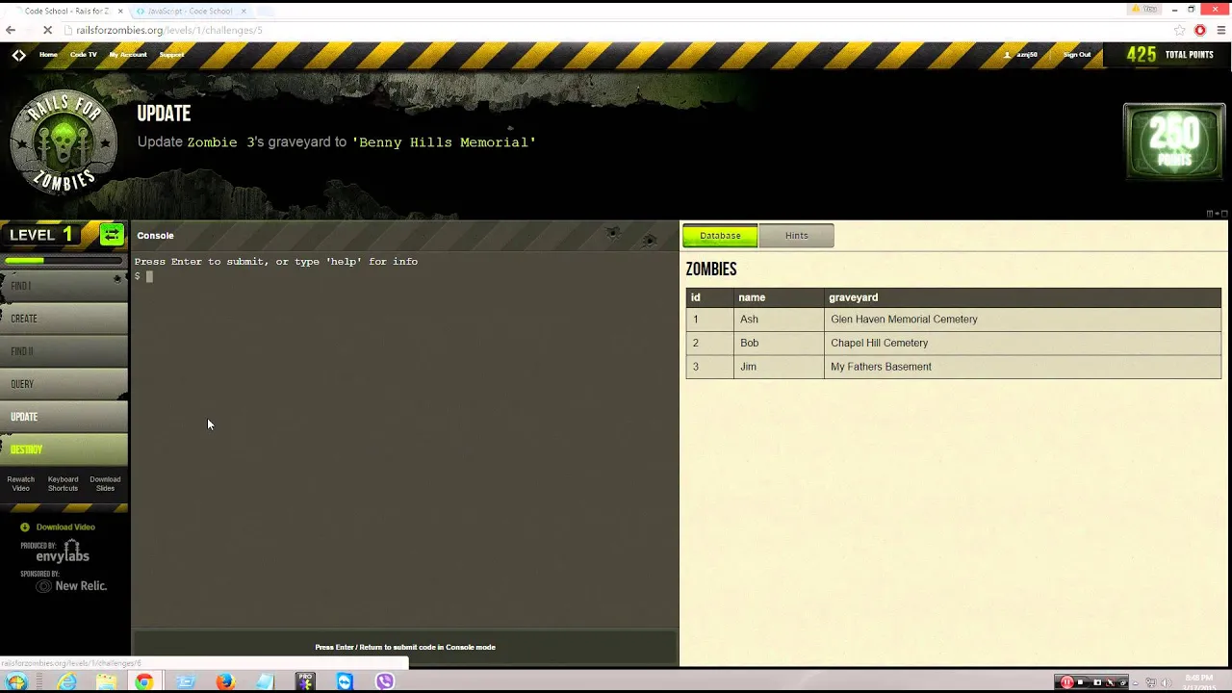Open the Support nav link
This screenshot has height=693, width=1232.
click(171, 55)
